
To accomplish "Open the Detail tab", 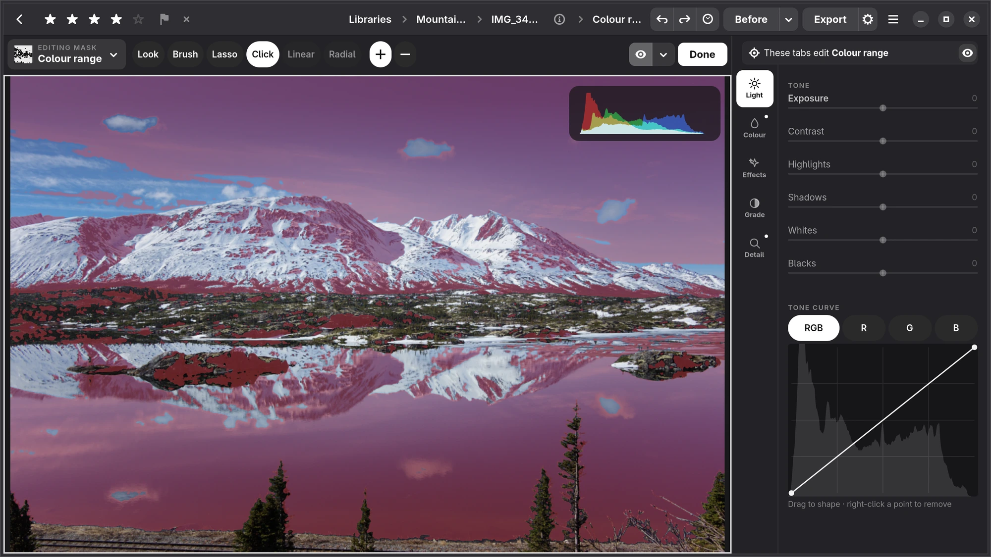I will (755, 248).
